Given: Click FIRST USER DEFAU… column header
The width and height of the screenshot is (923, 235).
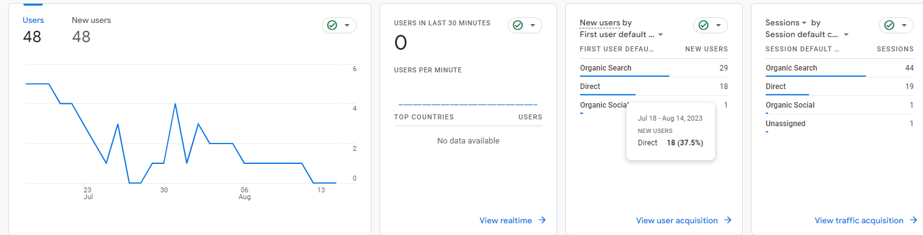Looking at the screenshot, I should pyautogui.click(x=617, y=49).
